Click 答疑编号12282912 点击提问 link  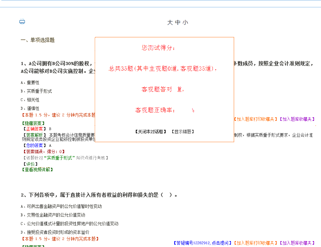(x=202, y=243)
